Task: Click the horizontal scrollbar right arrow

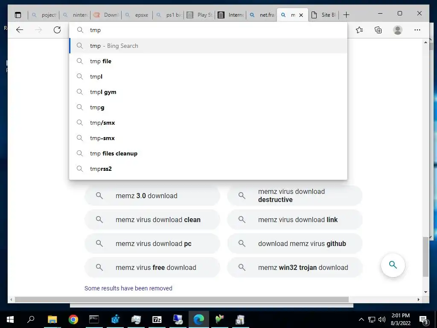Action: 418,299
